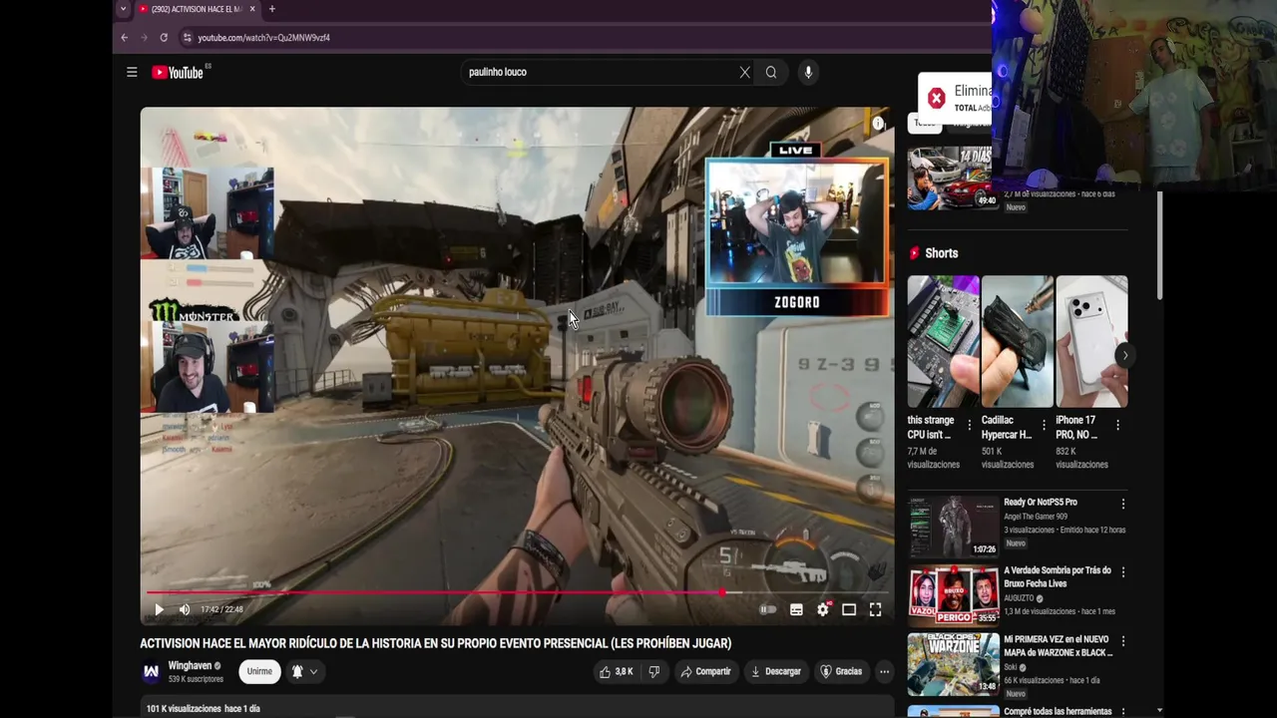Close the ACTIVISION HACE EL video tab
1277x718 pixels.
tap(252, 9)
